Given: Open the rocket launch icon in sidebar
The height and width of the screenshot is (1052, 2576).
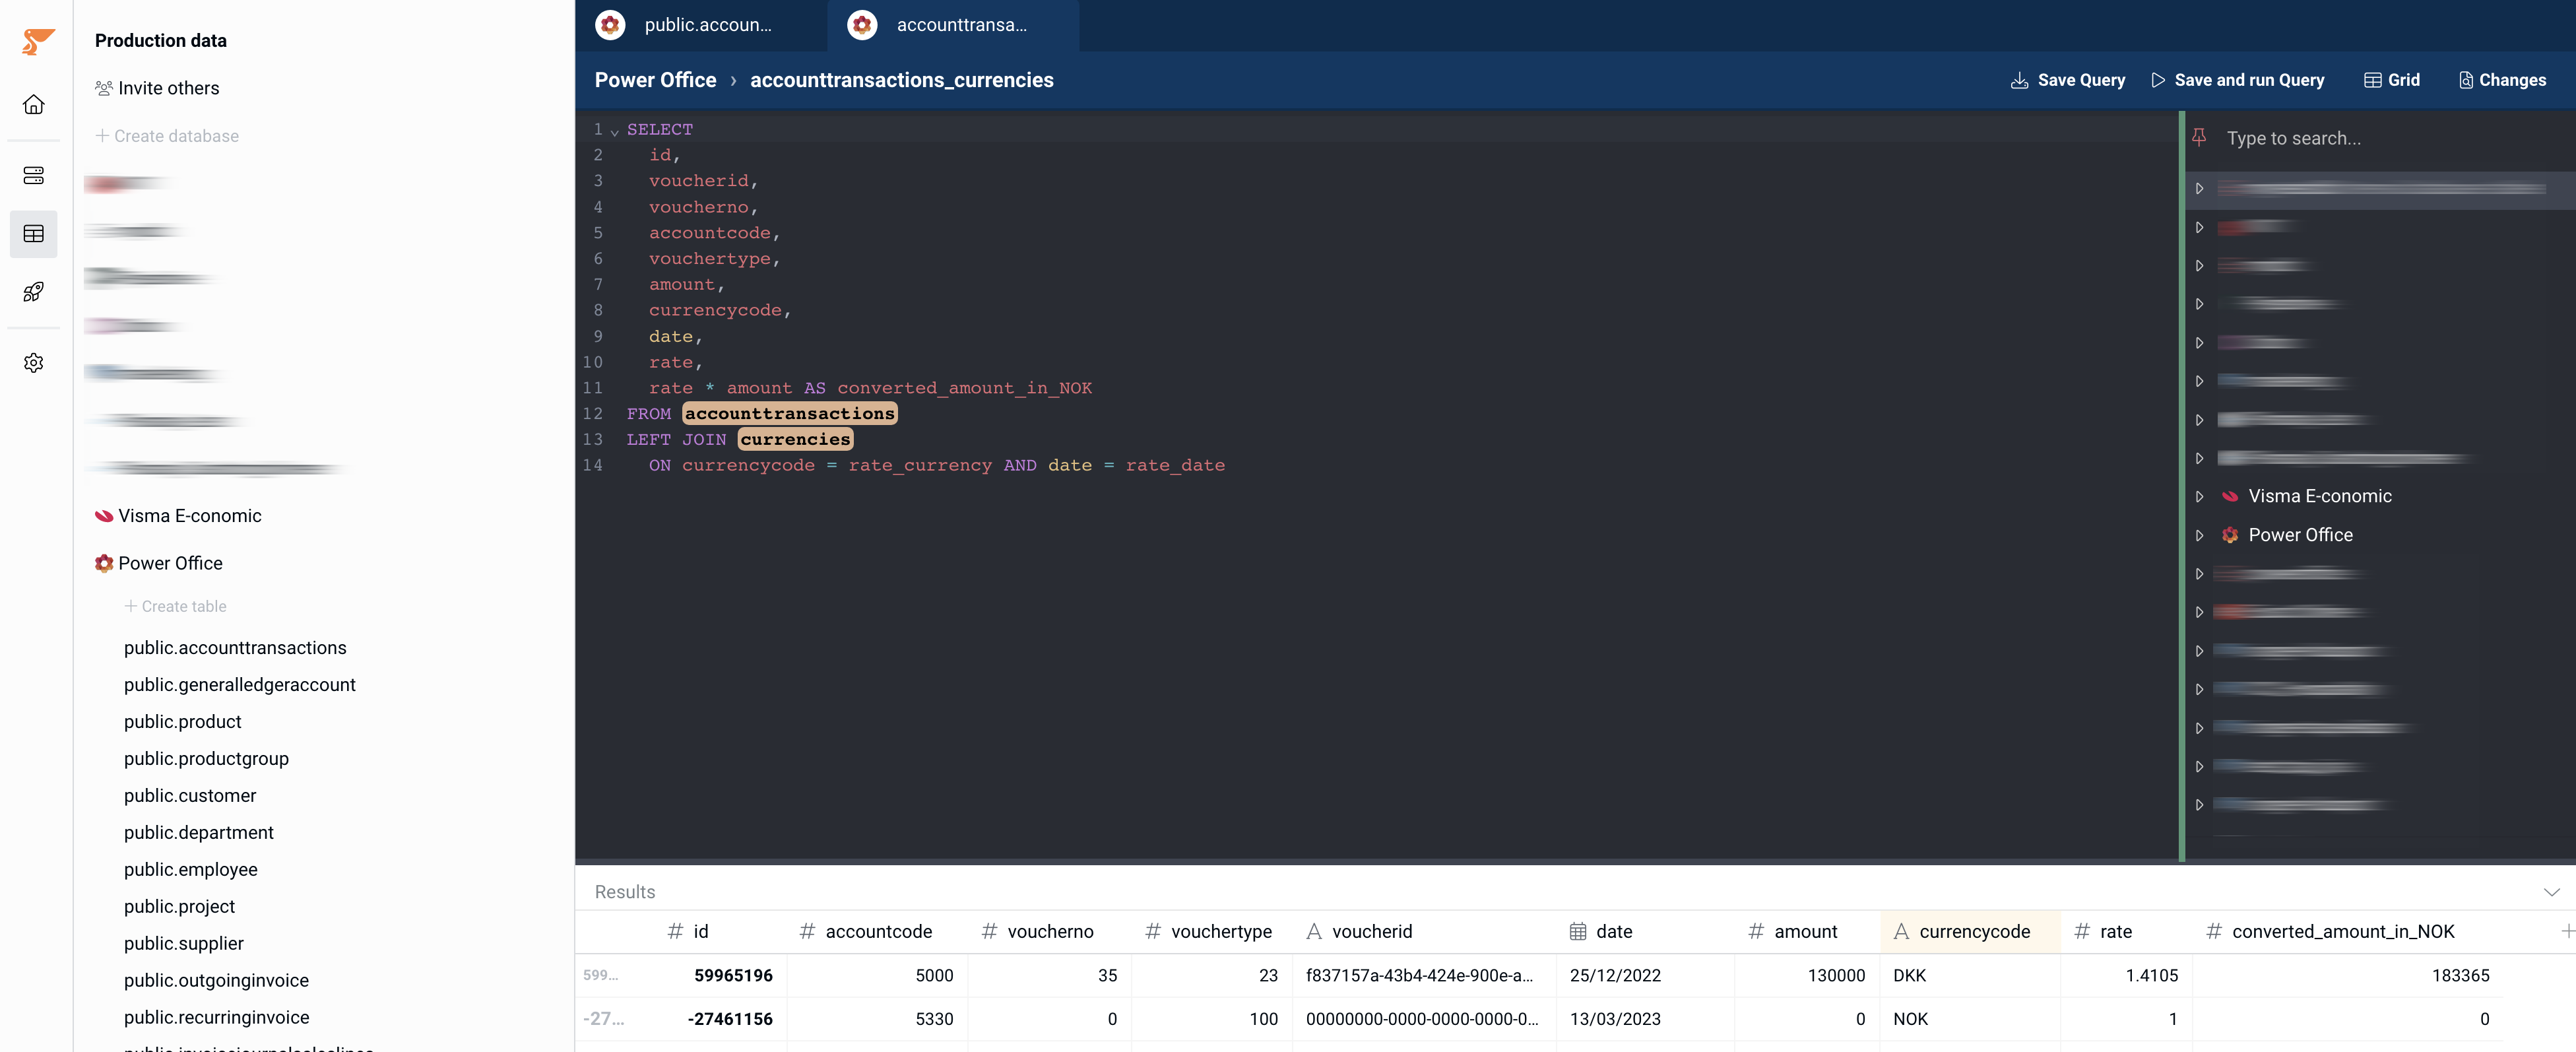Looking at the screenshot, I should 34,292.
